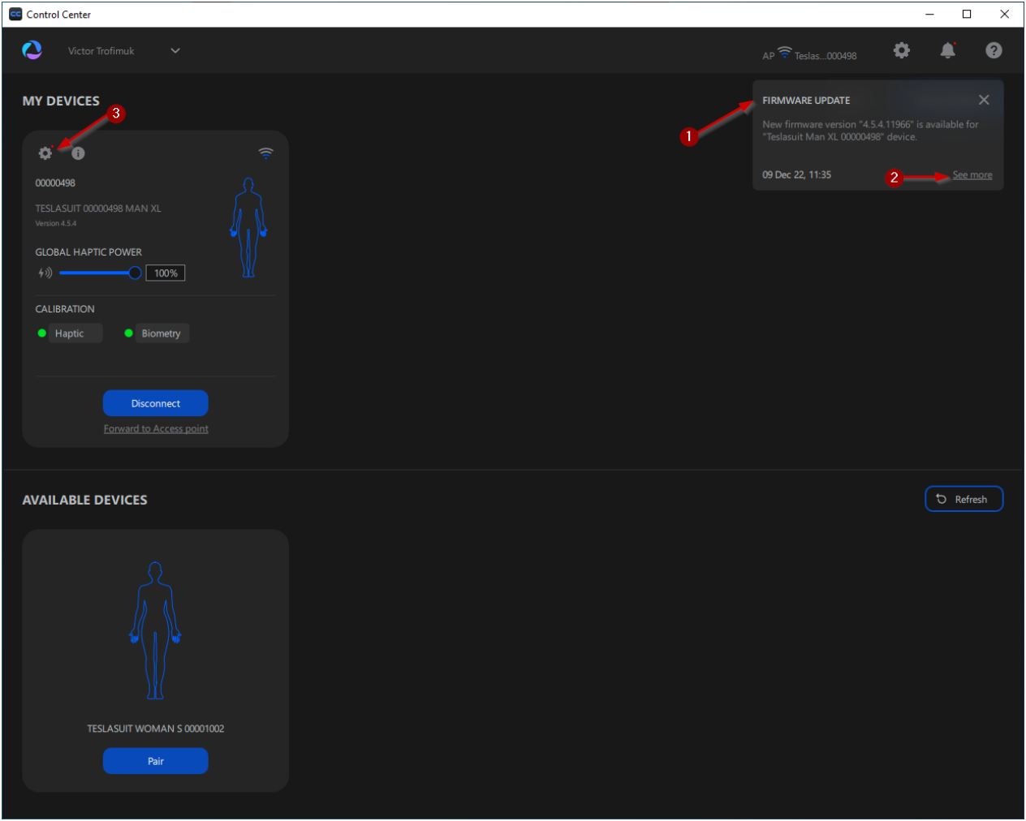Click the 100% haptic power field
1026x821 pixels.
click(166, 273)
